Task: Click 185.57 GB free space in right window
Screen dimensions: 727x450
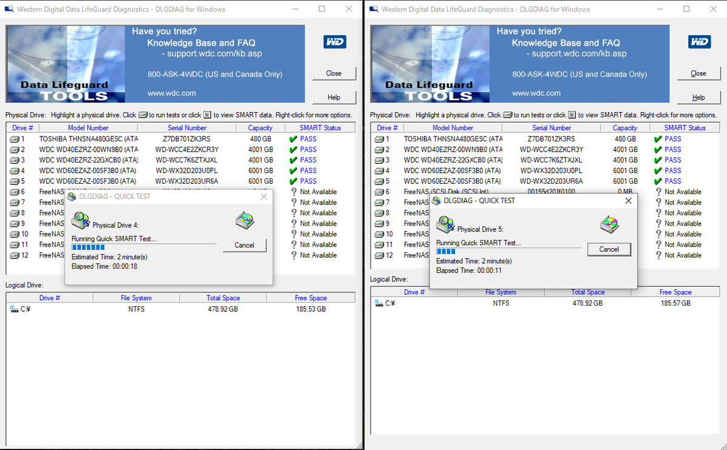Action: click(x=676, y=303)
